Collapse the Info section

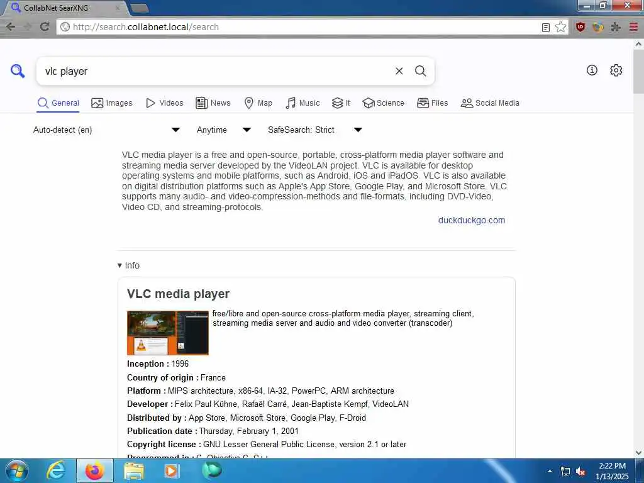coord(128,265)
